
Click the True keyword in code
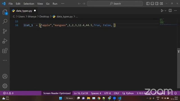coord(97,25)
